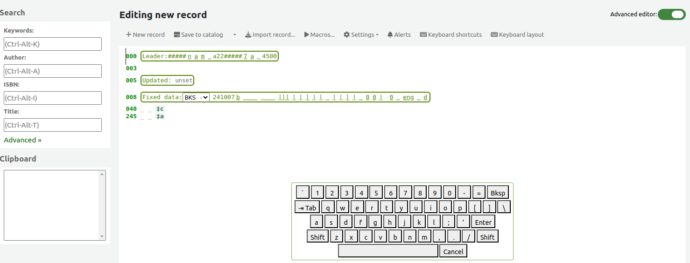This screenshot has height=263, width=690.
Task: Focus the ISBN search field
Action: [x=53, y=98]
